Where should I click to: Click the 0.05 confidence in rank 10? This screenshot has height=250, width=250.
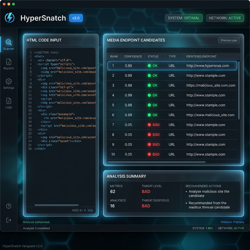(129, 154)
